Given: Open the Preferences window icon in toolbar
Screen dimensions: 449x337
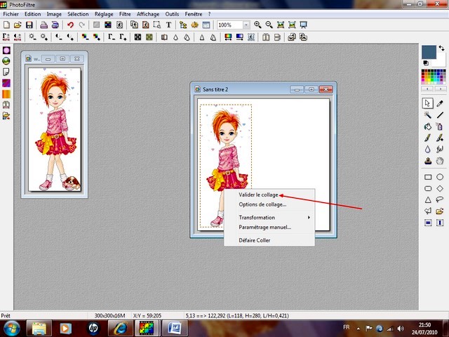Looking at the screenshot, I should click(x=206, y=25).
